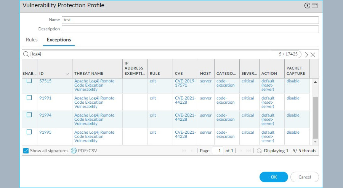Click threat name in row 91991
This screenshot has height=188, width=343.
[x=94, y=102]
